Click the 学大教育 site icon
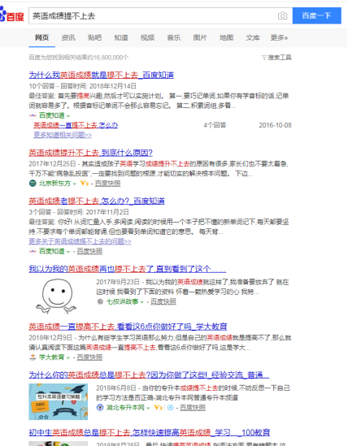348x446 pixels. pyautogui.click(x=33, y=357)
